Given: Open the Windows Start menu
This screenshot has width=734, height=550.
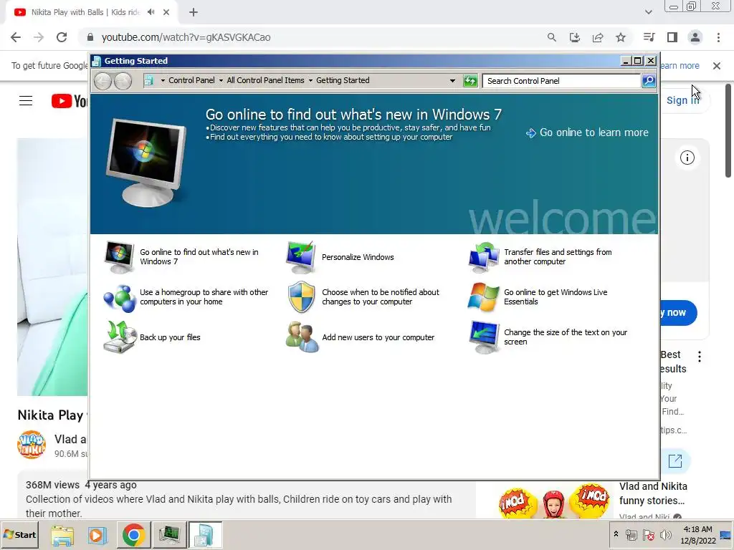Looking at the screenshot, I should [20, 534].
